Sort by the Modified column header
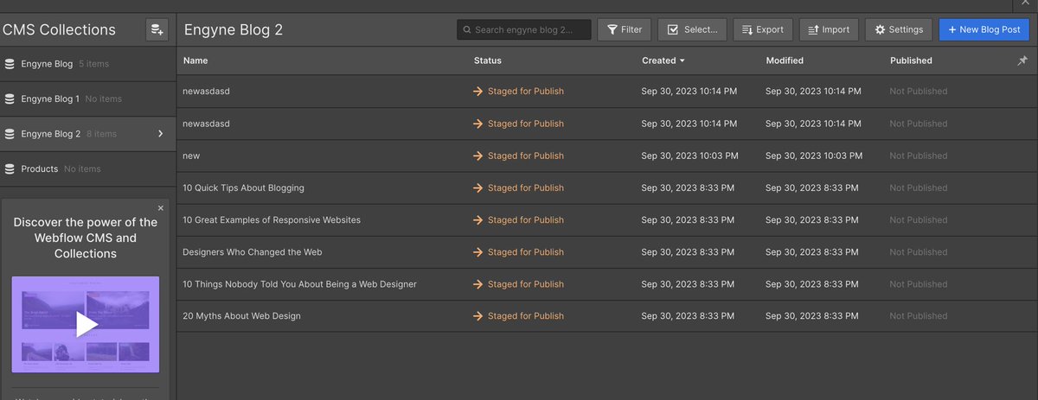The height and width of the screenshot is (400, 1038). 785,60
